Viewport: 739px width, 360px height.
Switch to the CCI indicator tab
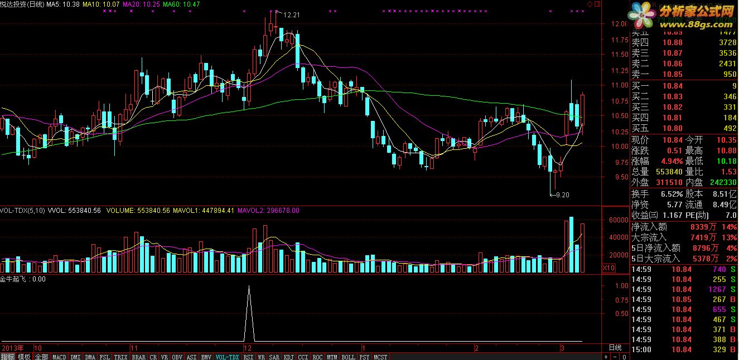pyautogui.click(x=303, y=356)
